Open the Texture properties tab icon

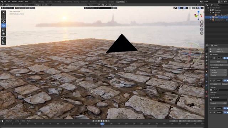(x=207, y=96)
